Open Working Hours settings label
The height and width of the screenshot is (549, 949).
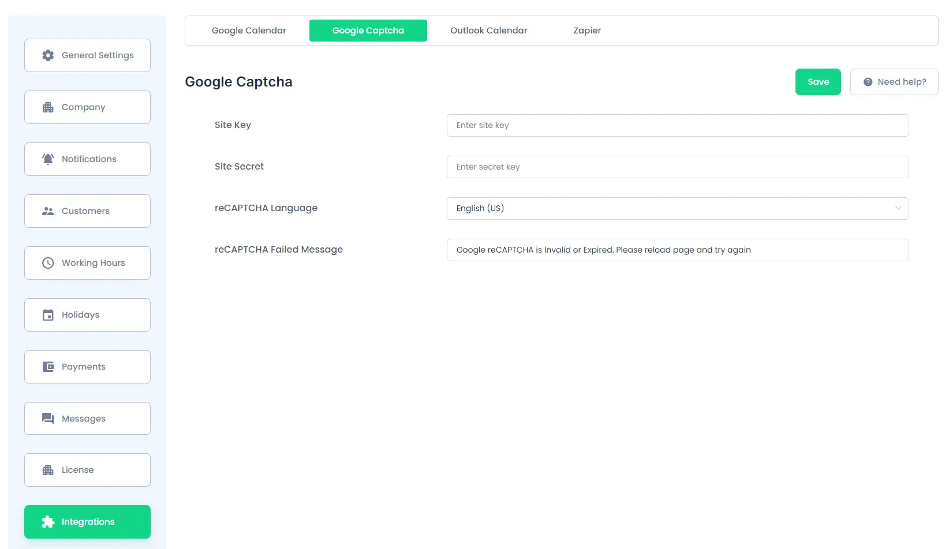(x=94, y=263)
